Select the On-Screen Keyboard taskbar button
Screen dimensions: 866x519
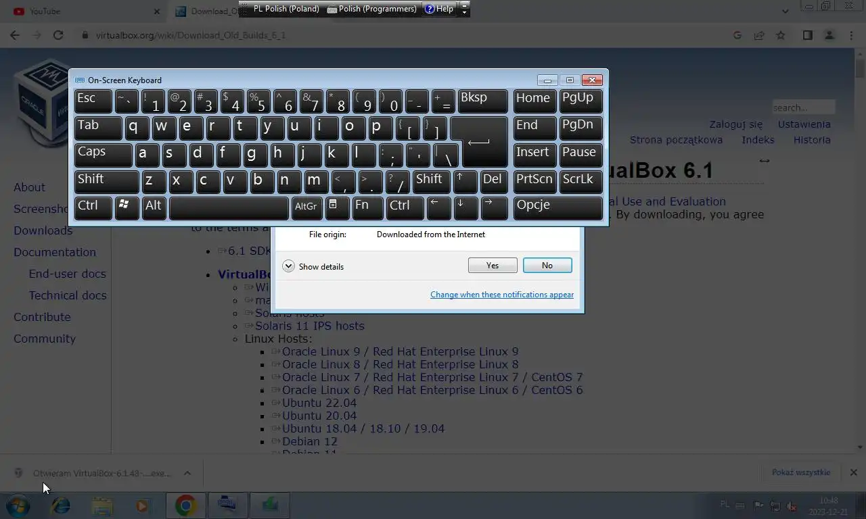[x=227, y=505]
